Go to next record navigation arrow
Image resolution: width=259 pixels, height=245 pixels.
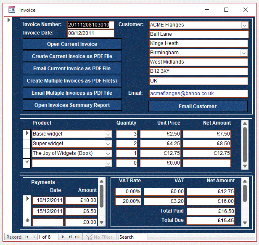click(x=63, y=237)
